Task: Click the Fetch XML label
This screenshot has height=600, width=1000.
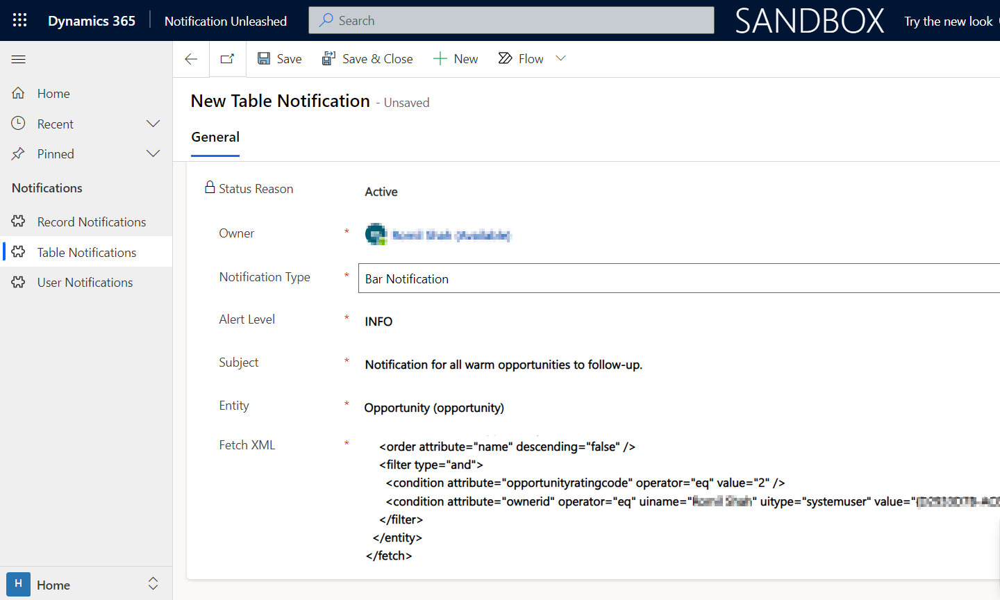Action: click(247, 445)
